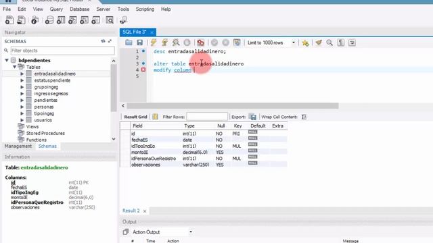This screenshot has width=433, height=243.
Task: Refresh the schemas list icon
Action: [103, 41]
